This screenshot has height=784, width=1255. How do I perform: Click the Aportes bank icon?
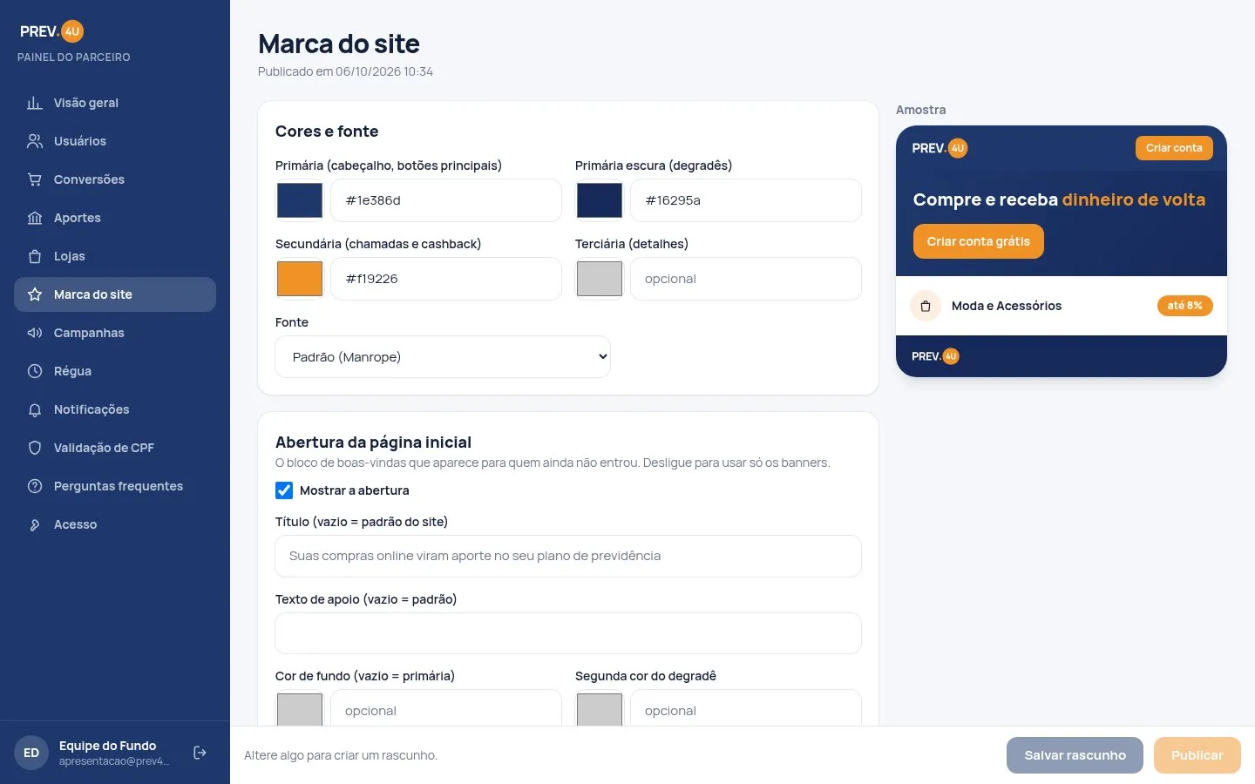[35, 218]
